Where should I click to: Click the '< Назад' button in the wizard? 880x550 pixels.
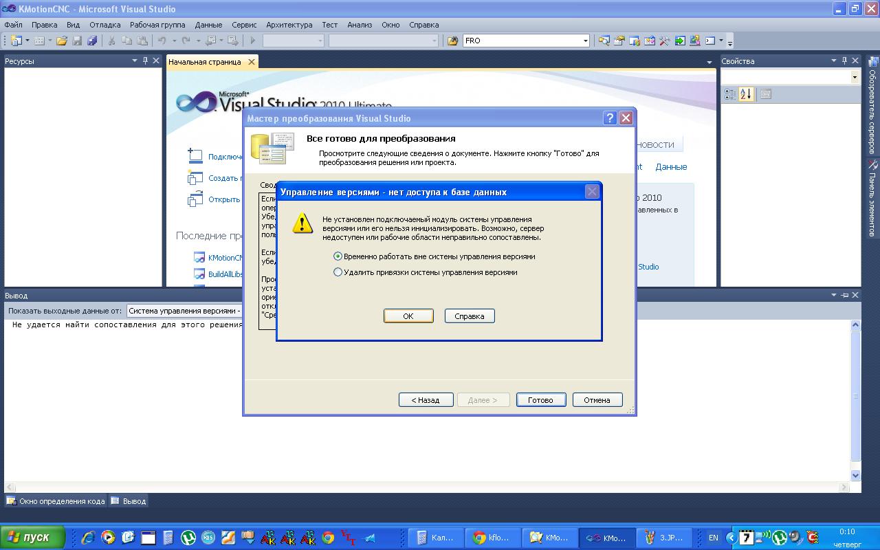pyautogui.click(x=426, y=400)
